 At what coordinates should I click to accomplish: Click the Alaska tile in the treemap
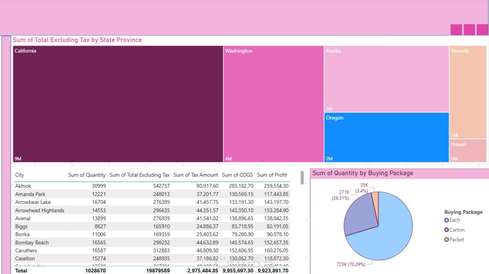(387, 79)
